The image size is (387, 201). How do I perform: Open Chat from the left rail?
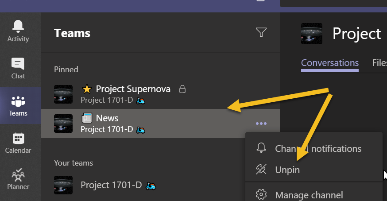pos(18,68)
